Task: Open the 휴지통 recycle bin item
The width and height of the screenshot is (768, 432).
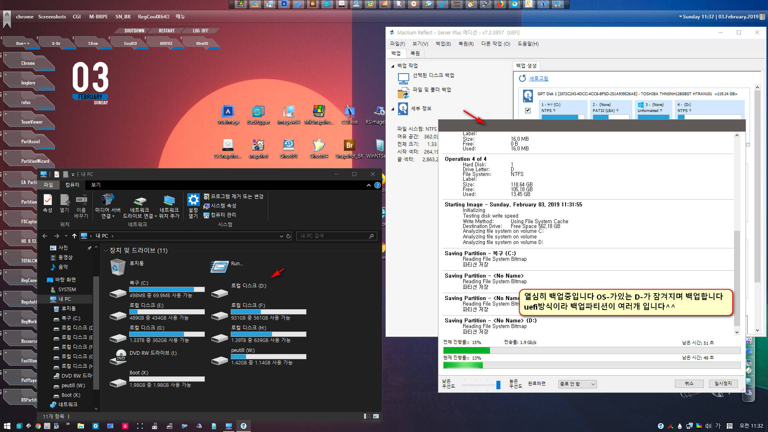Action: (x=127, y=266)
